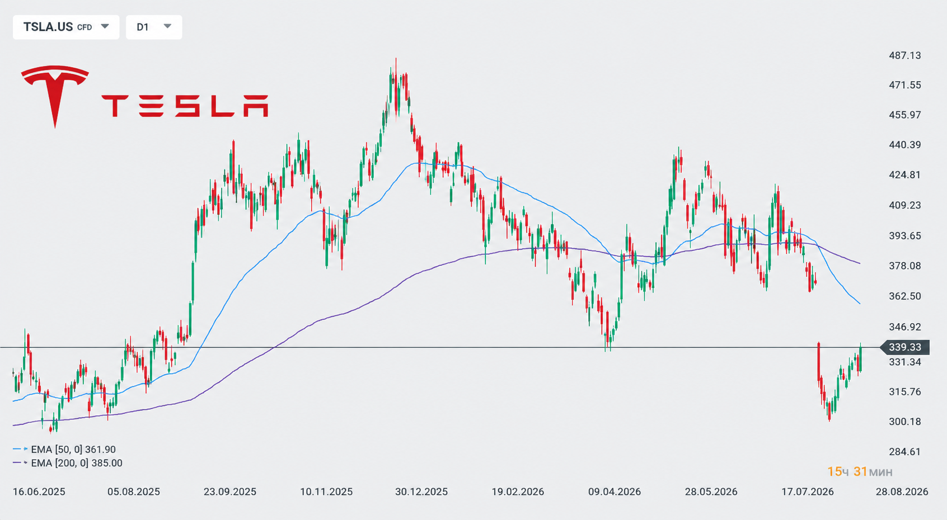Click date axis label 16.06.2025

click(x=39, y=491)
